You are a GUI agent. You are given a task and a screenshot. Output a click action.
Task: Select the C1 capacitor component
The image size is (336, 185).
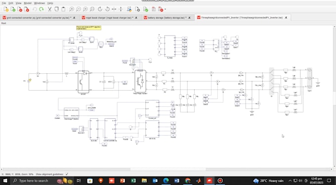point(104,82)
